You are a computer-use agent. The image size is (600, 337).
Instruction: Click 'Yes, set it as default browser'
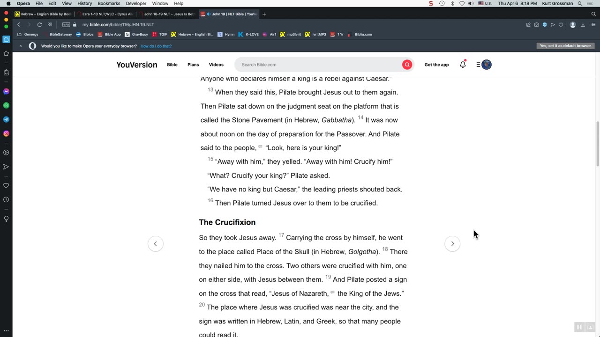(x=565, y=46)
